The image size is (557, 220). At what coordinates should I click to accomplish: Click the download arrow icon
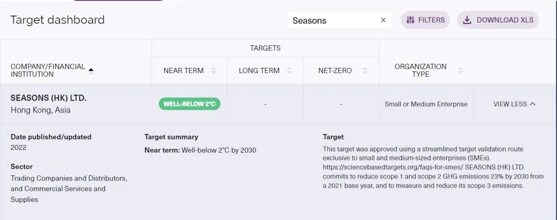pos(467,20)
